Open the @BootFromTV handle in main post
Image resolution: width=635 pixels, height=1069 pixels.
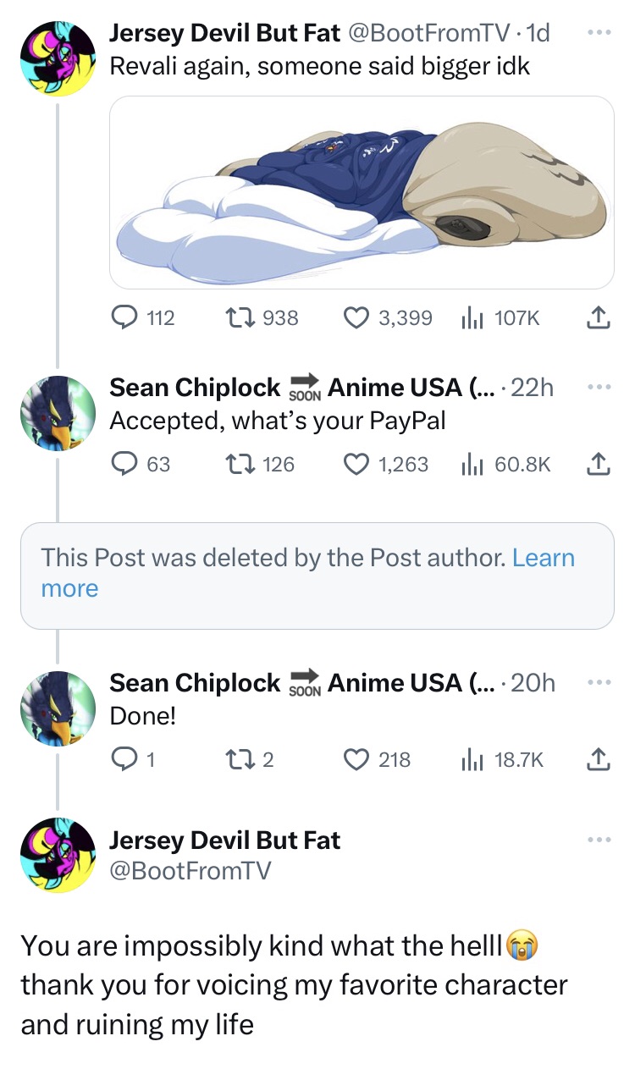(190, 869)
